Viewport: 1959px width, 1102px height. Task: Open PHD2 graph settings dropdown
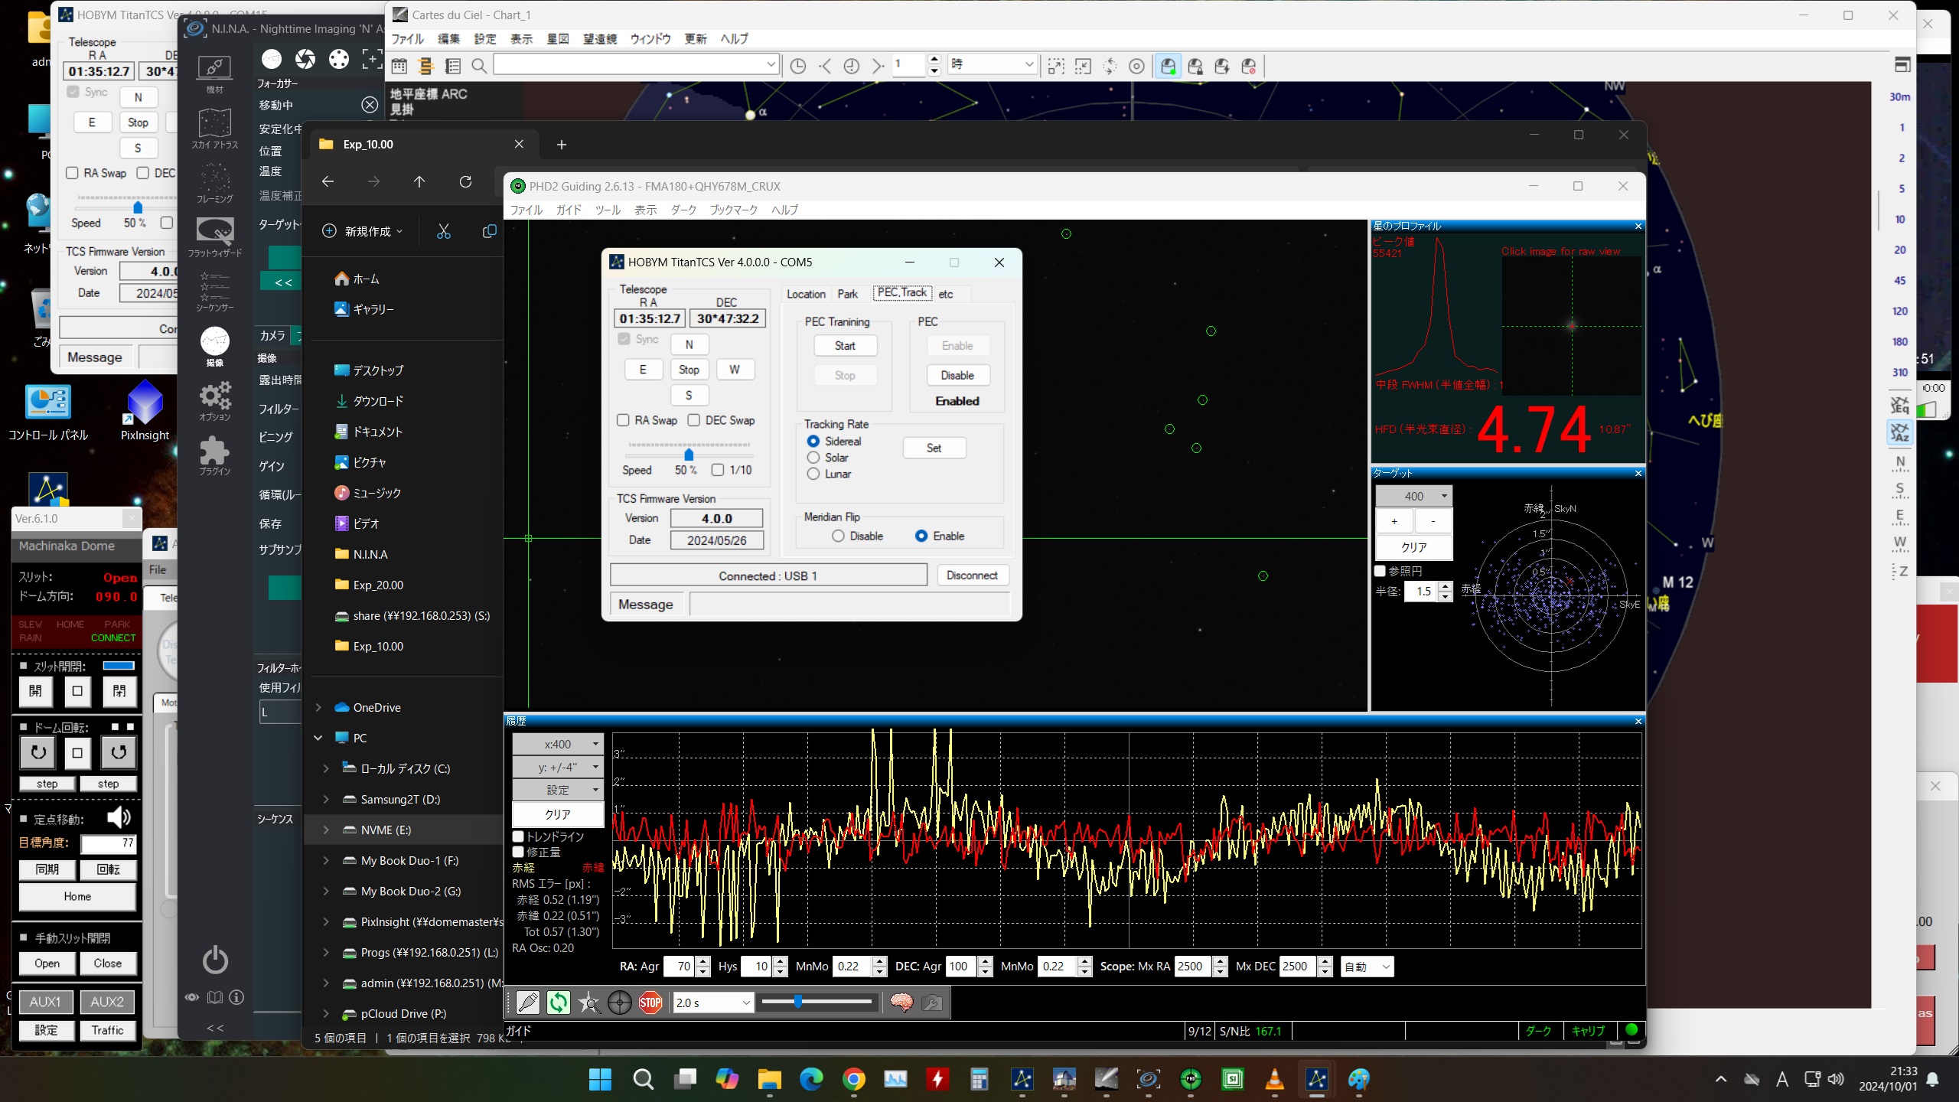(558, 790)
